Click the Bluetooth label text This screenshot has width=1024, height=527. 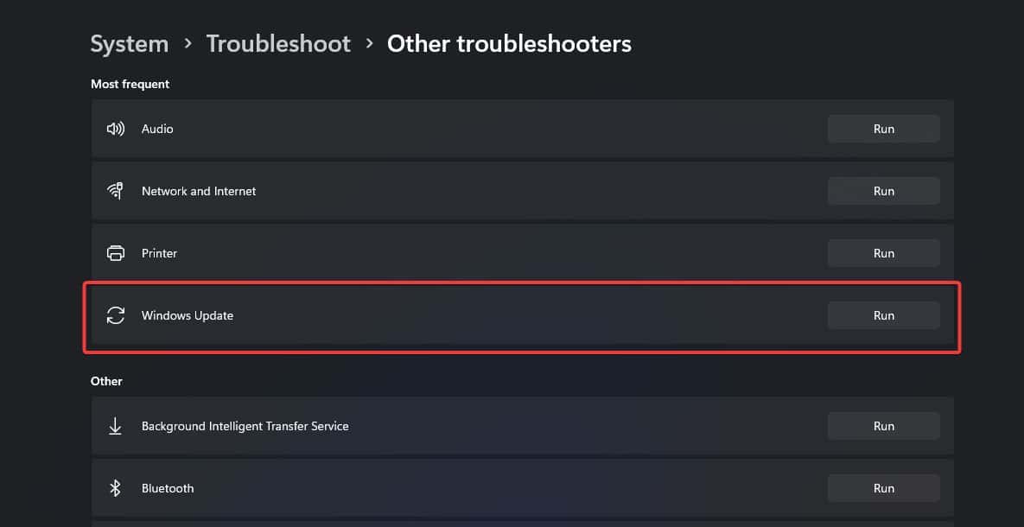tap(168, 488)
